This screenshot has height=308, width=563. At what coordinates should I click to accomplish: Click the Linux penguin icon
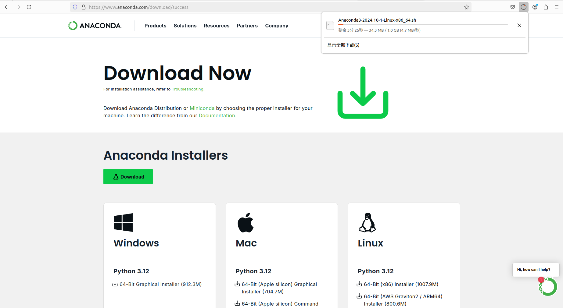point(368,222)
